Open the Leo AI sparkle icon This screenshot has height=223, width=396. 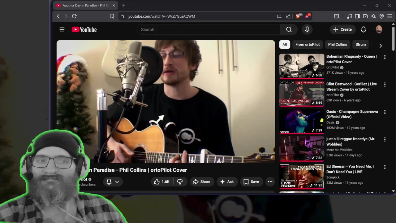coord(373,16)
